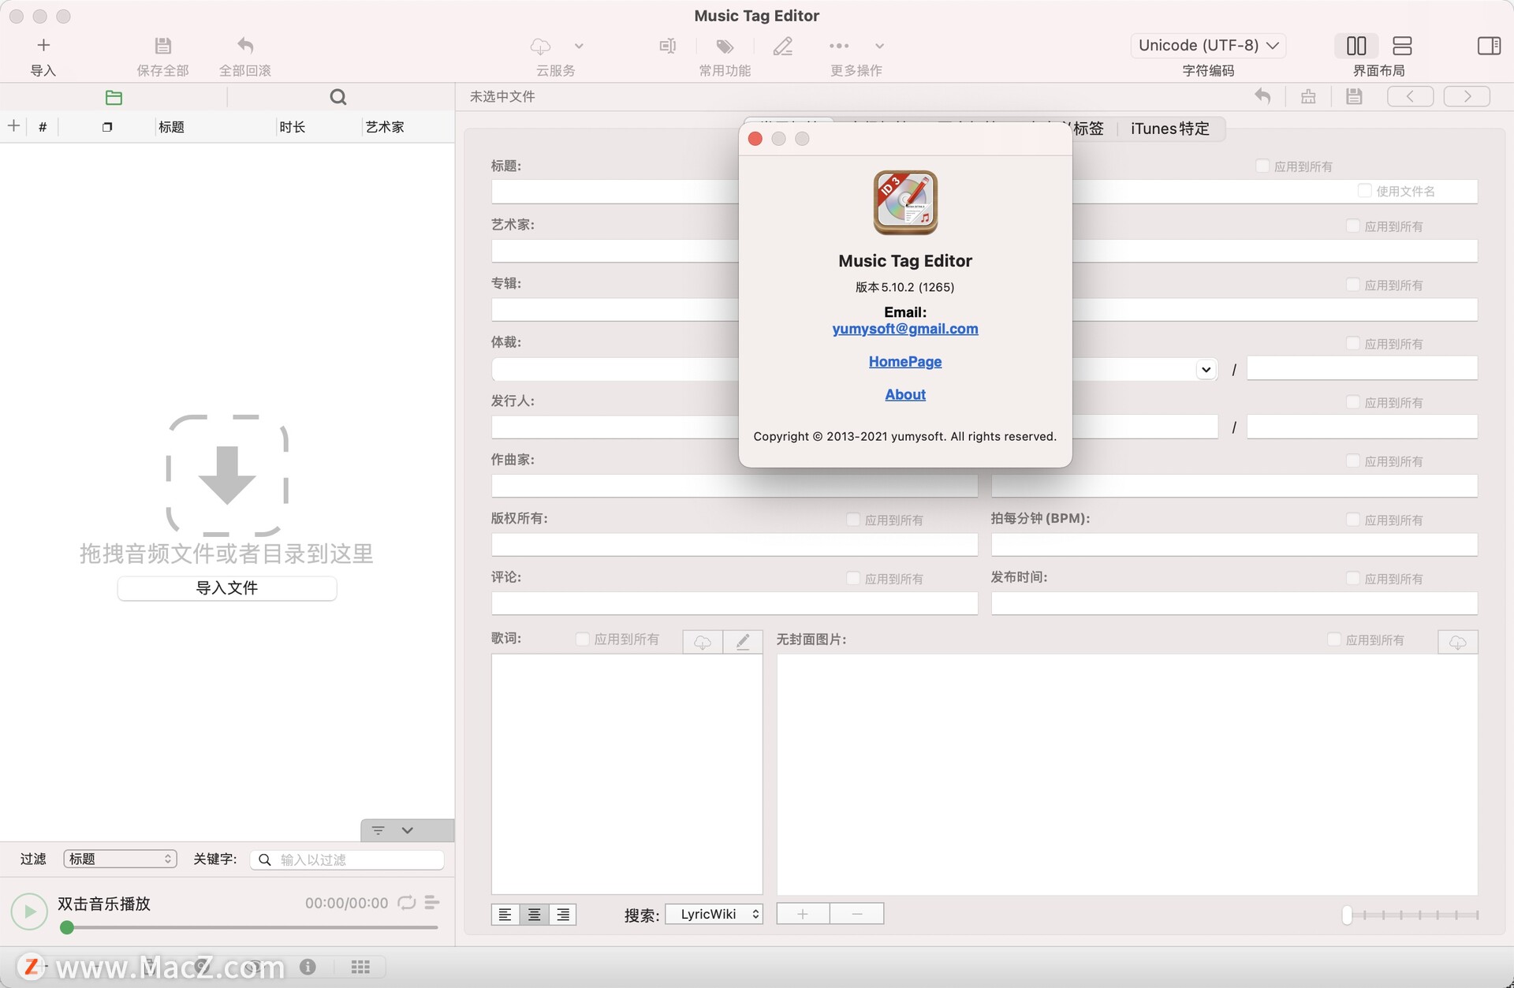Open the yumysoft@gmail.com email link

coord(904,329)
